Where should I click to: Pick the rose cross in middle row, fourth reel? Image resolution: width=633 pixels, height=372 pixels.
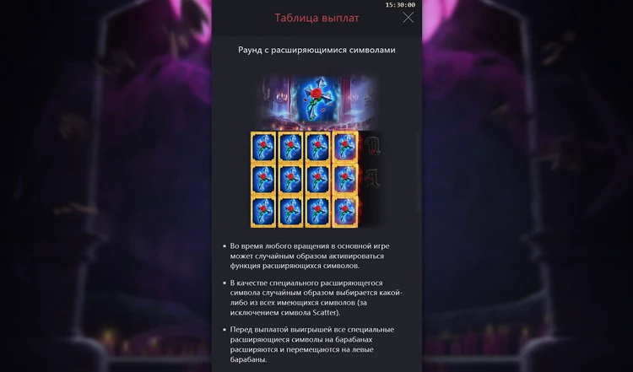click(x=345, y=179)
